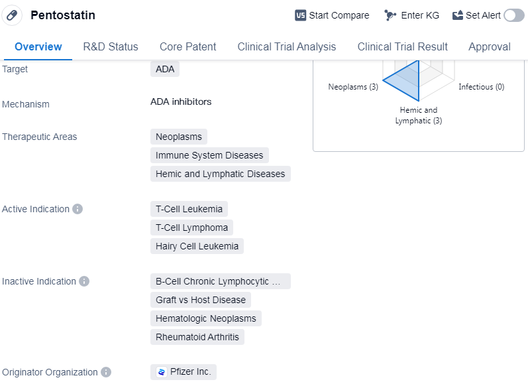Click the Enter KG graph icon

[390, 15]
